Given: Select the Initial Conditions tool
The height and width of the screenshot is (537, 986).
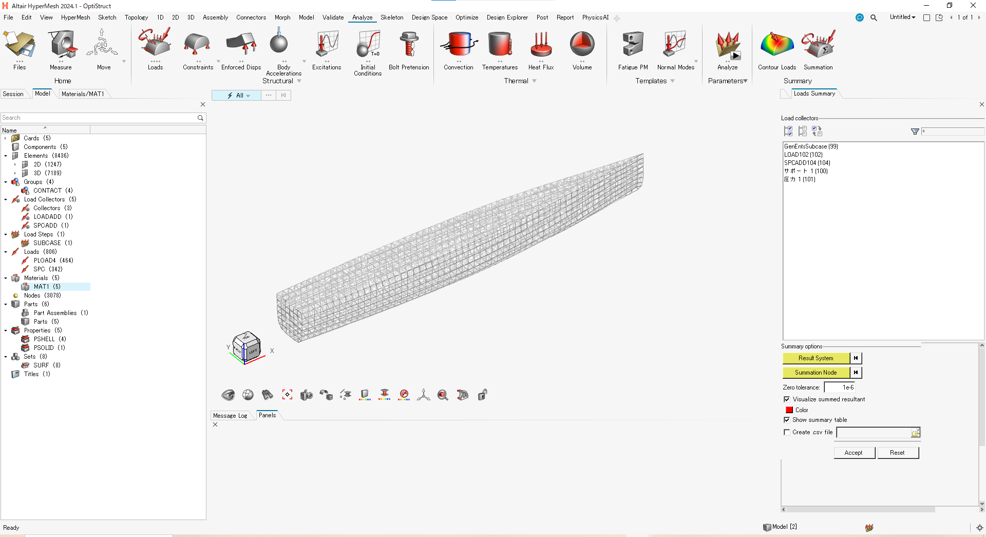Looking at the screenshot, I should click(x=368, y=44).
